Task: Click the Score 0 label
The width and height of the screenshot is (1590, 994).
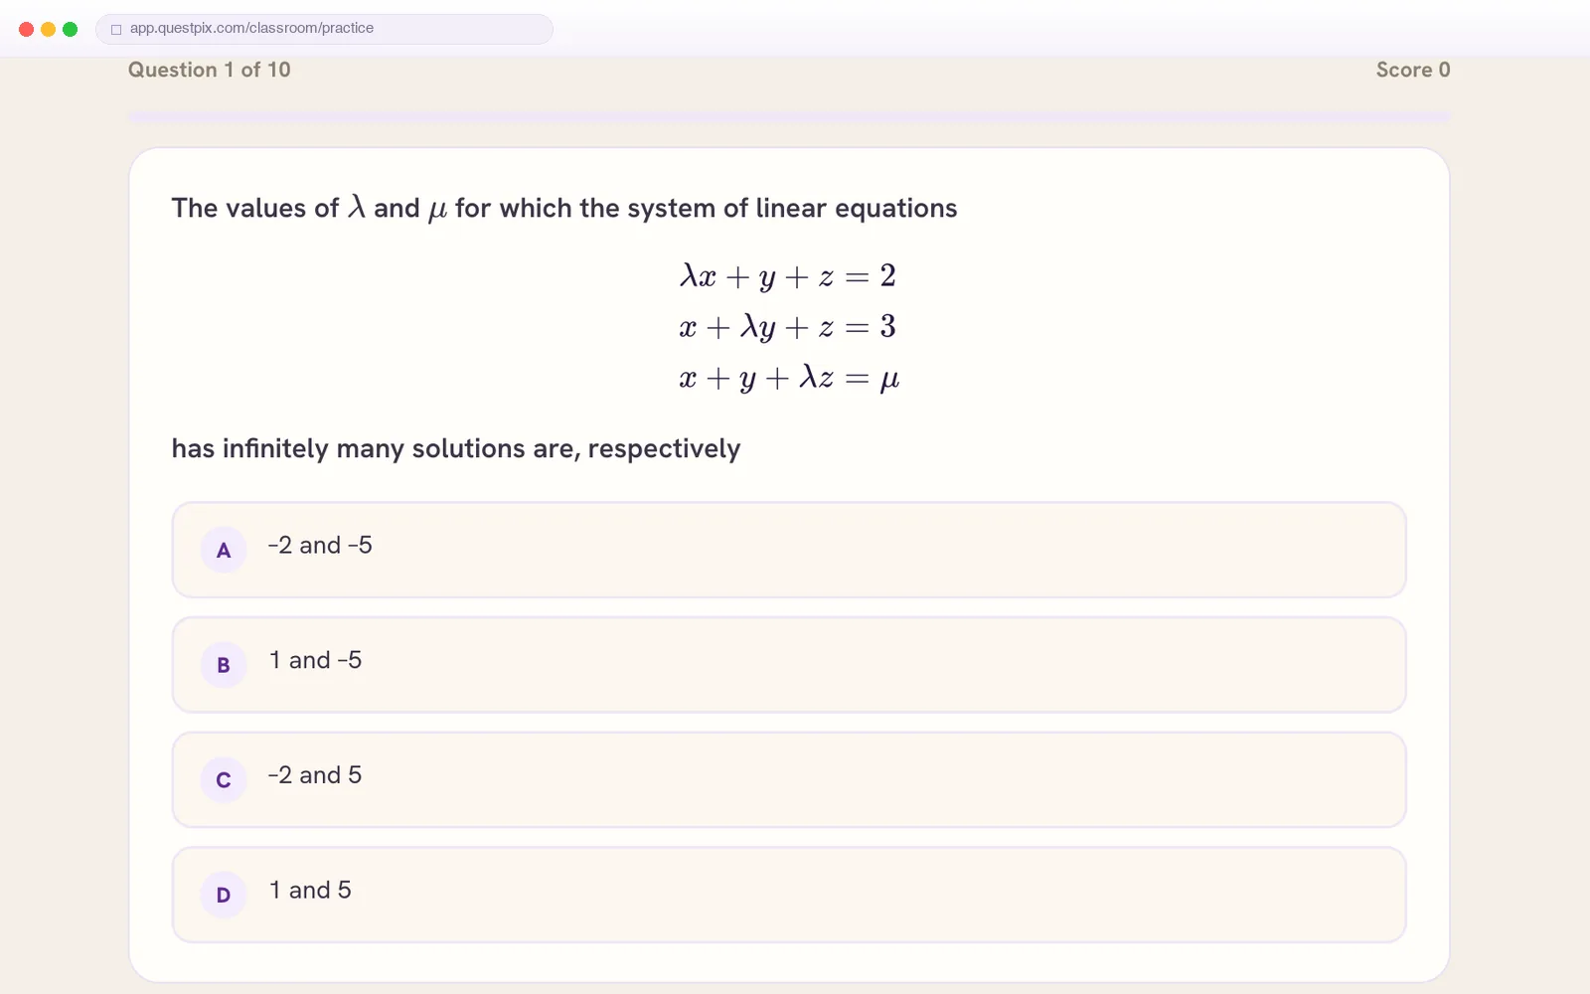Action: click(x=1413, y=70)
